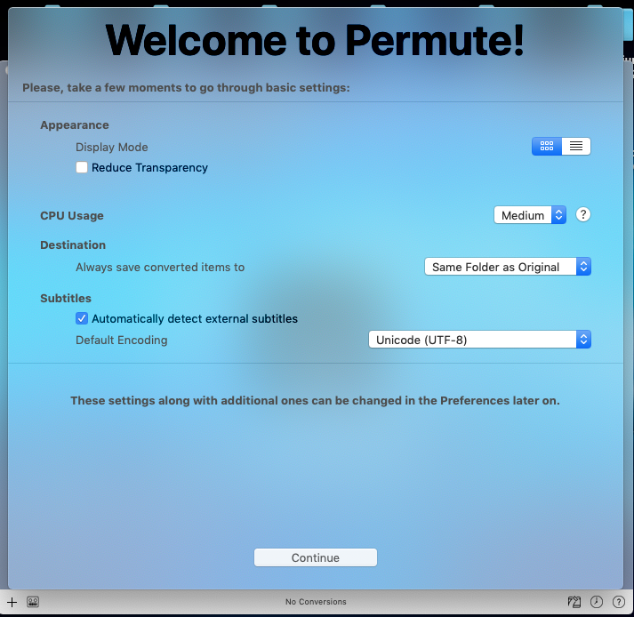Click the Continue button
The image size is (634, 617).
click(316, 557)
